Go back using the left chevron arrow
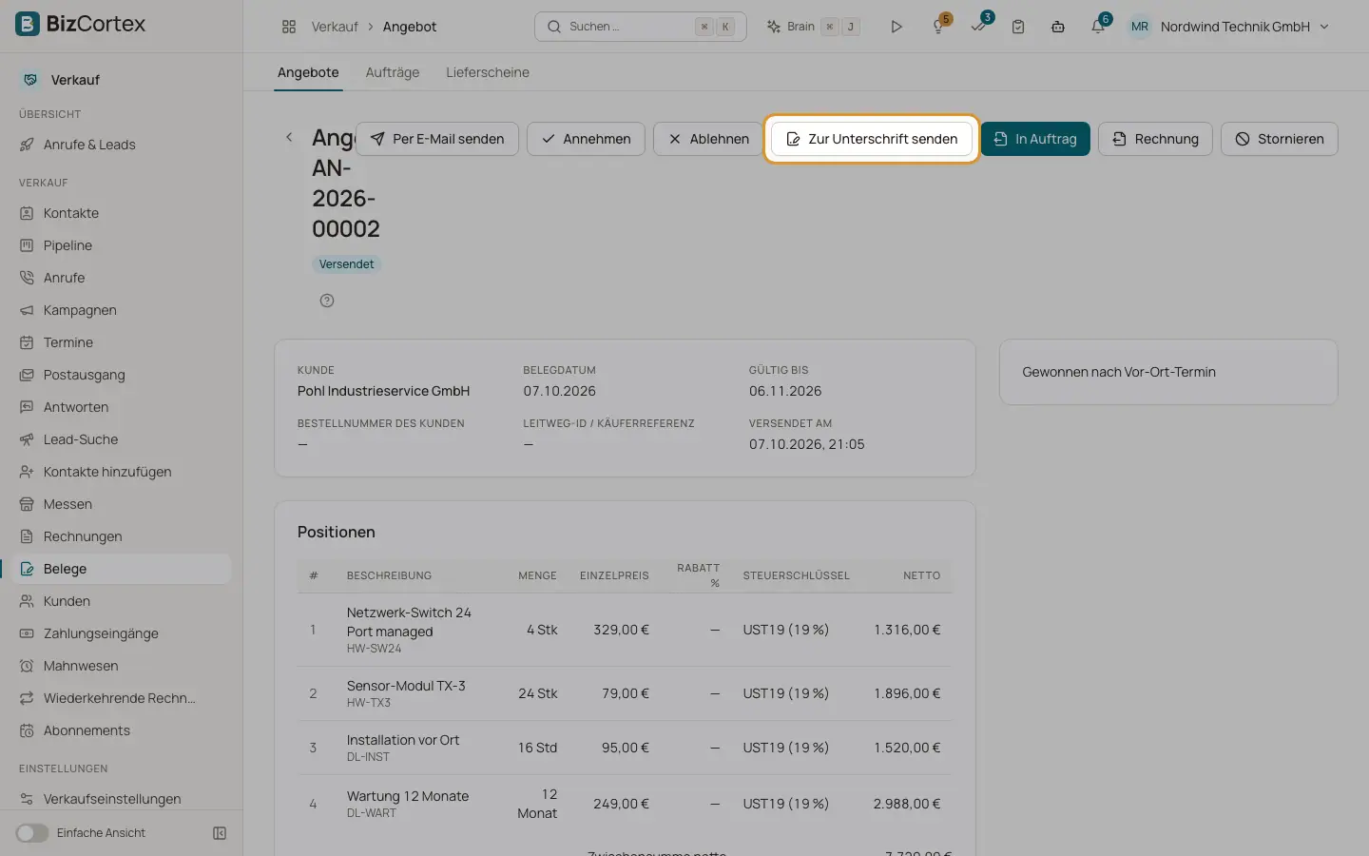 [289, 138]
